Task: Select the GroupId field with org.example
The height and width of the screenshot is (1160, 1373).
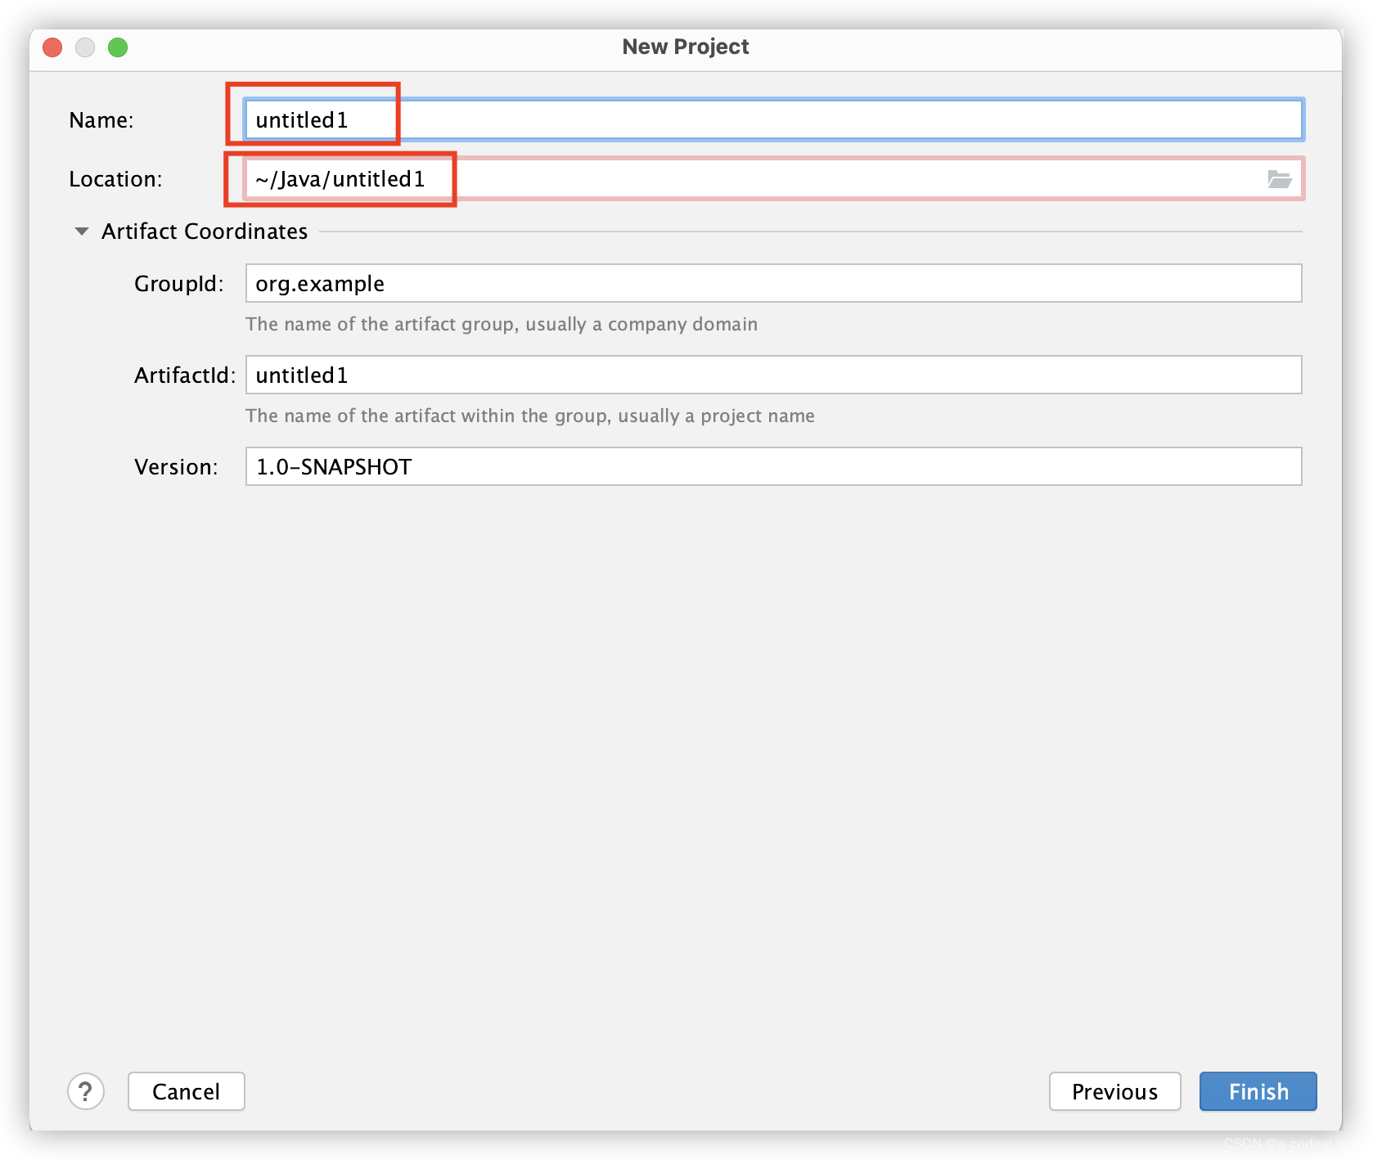Action: [773, 283]
